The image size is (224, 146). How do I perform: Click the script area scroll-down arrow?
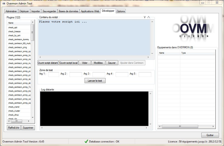pos(152,53)
